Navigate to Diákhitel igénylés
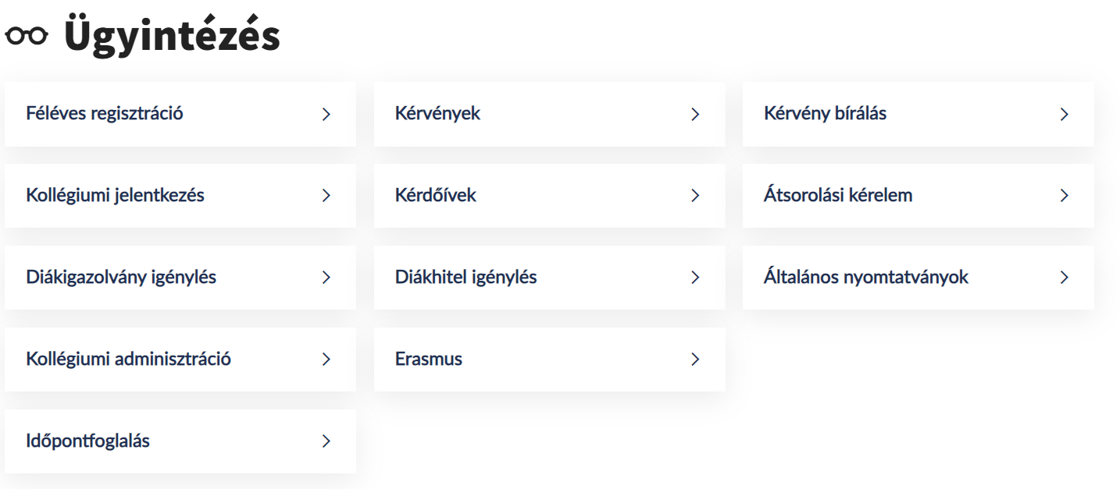1120x489 pixels. 465,278
